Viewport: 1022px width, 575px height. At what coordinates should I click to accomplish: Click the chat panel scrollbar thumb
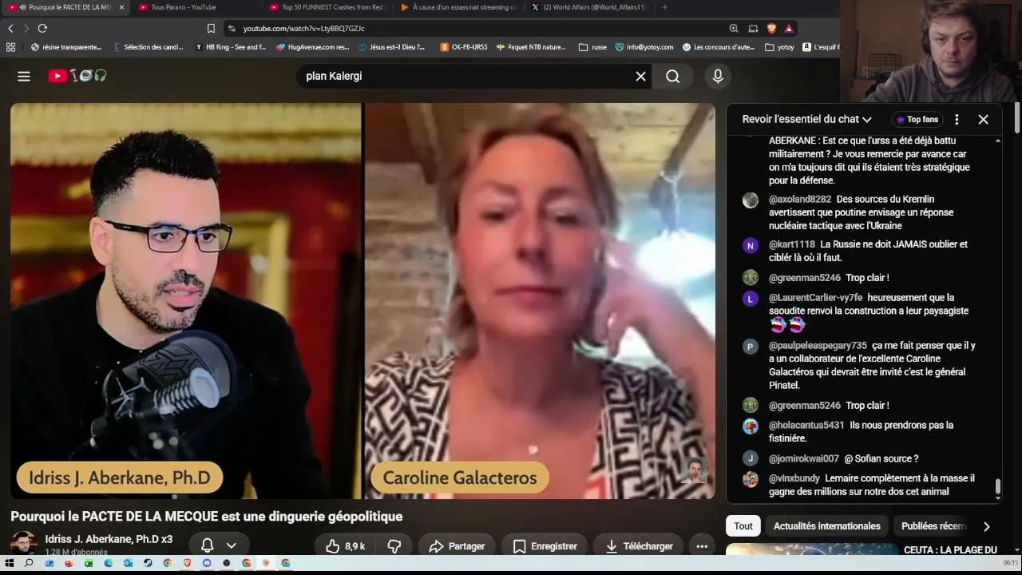997,486
